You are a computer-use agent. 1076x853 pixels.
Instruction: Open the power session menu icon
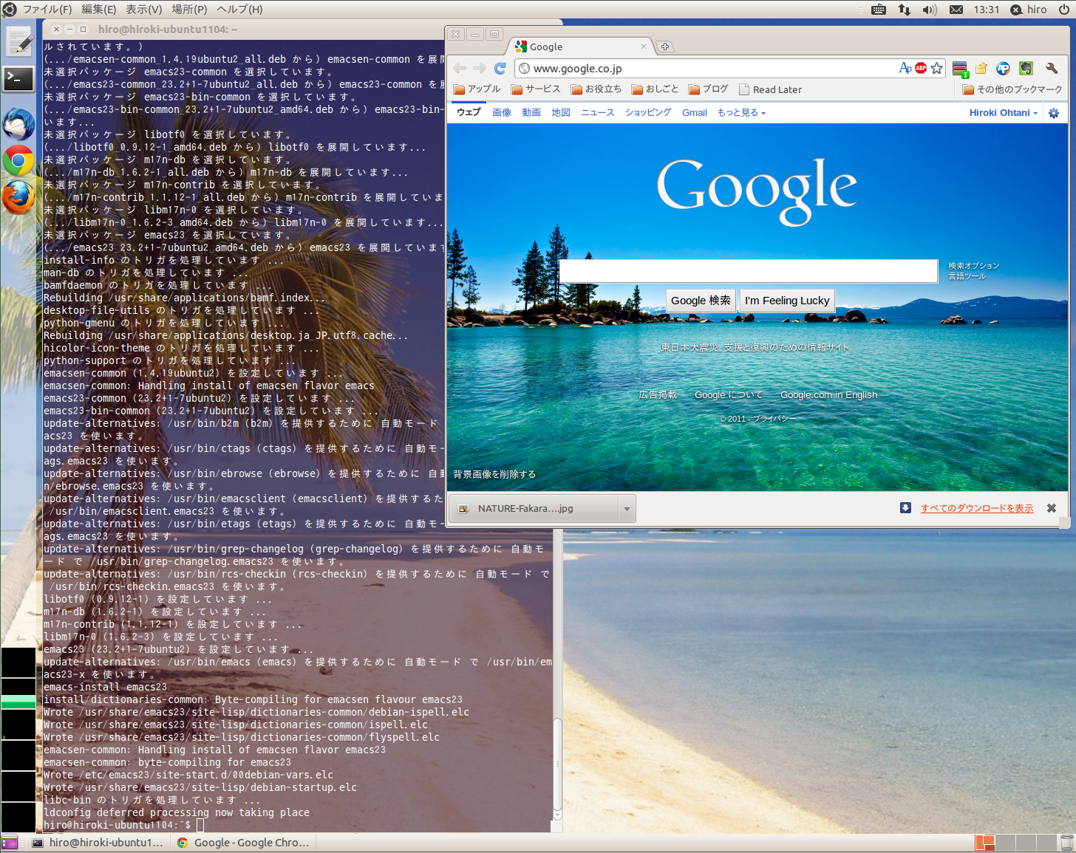pyautogui.click(x=1063, y=10)
